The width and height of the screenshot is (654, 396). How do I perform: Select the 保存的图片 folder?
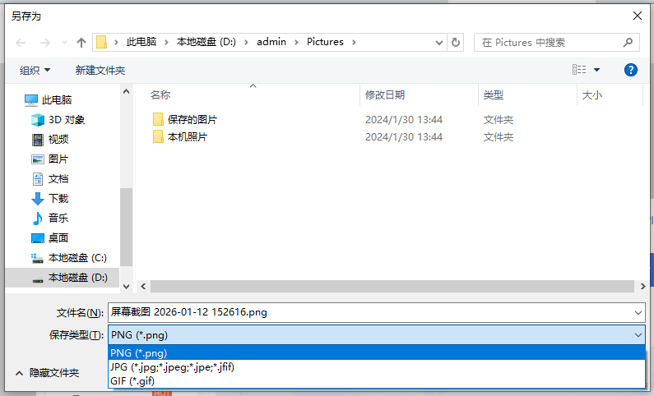point(192,120)
